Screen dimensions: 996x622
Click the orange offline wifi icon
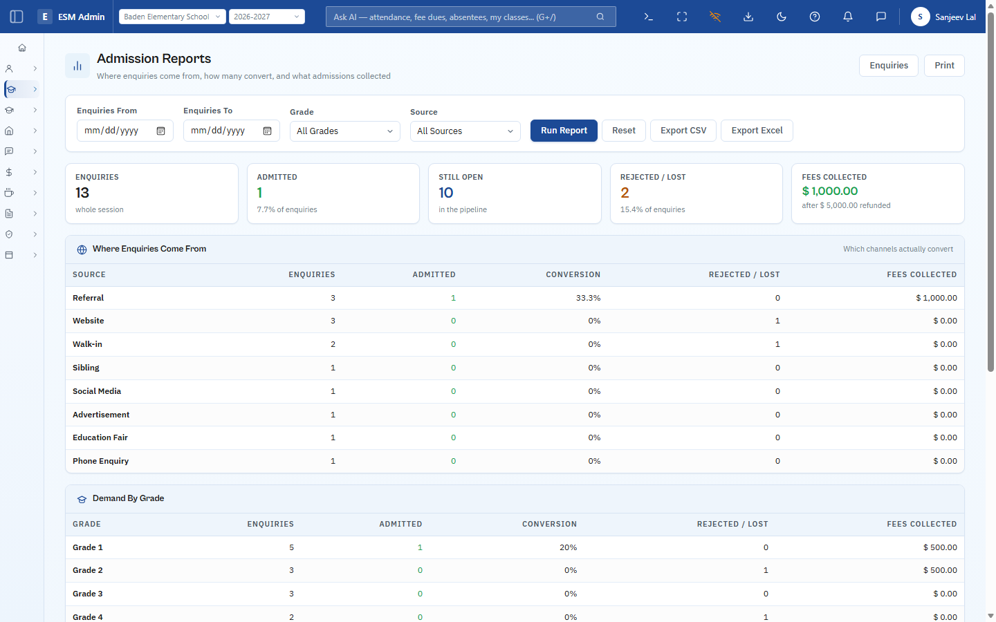tap(715, 17)
